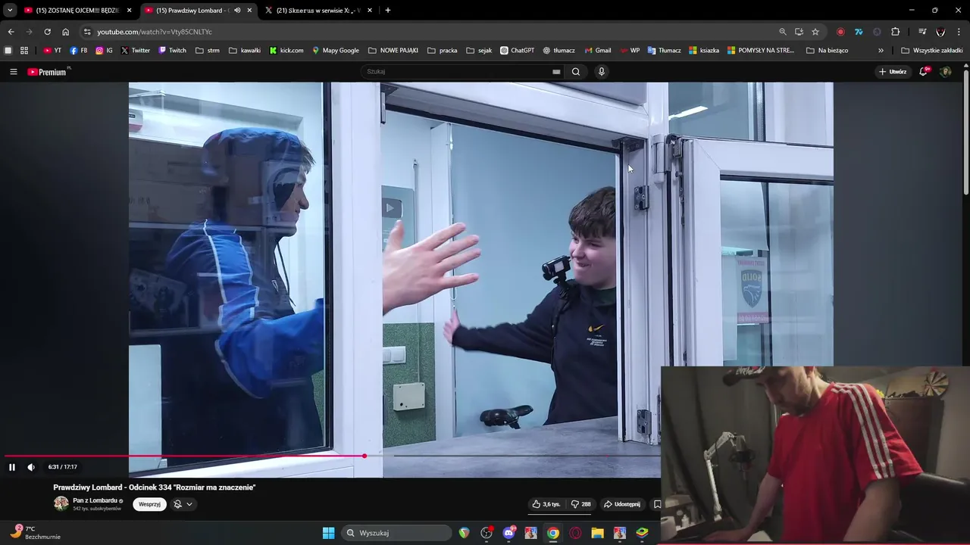
Task: Open the IG bookmark
Action: click(x=105, y=51)
